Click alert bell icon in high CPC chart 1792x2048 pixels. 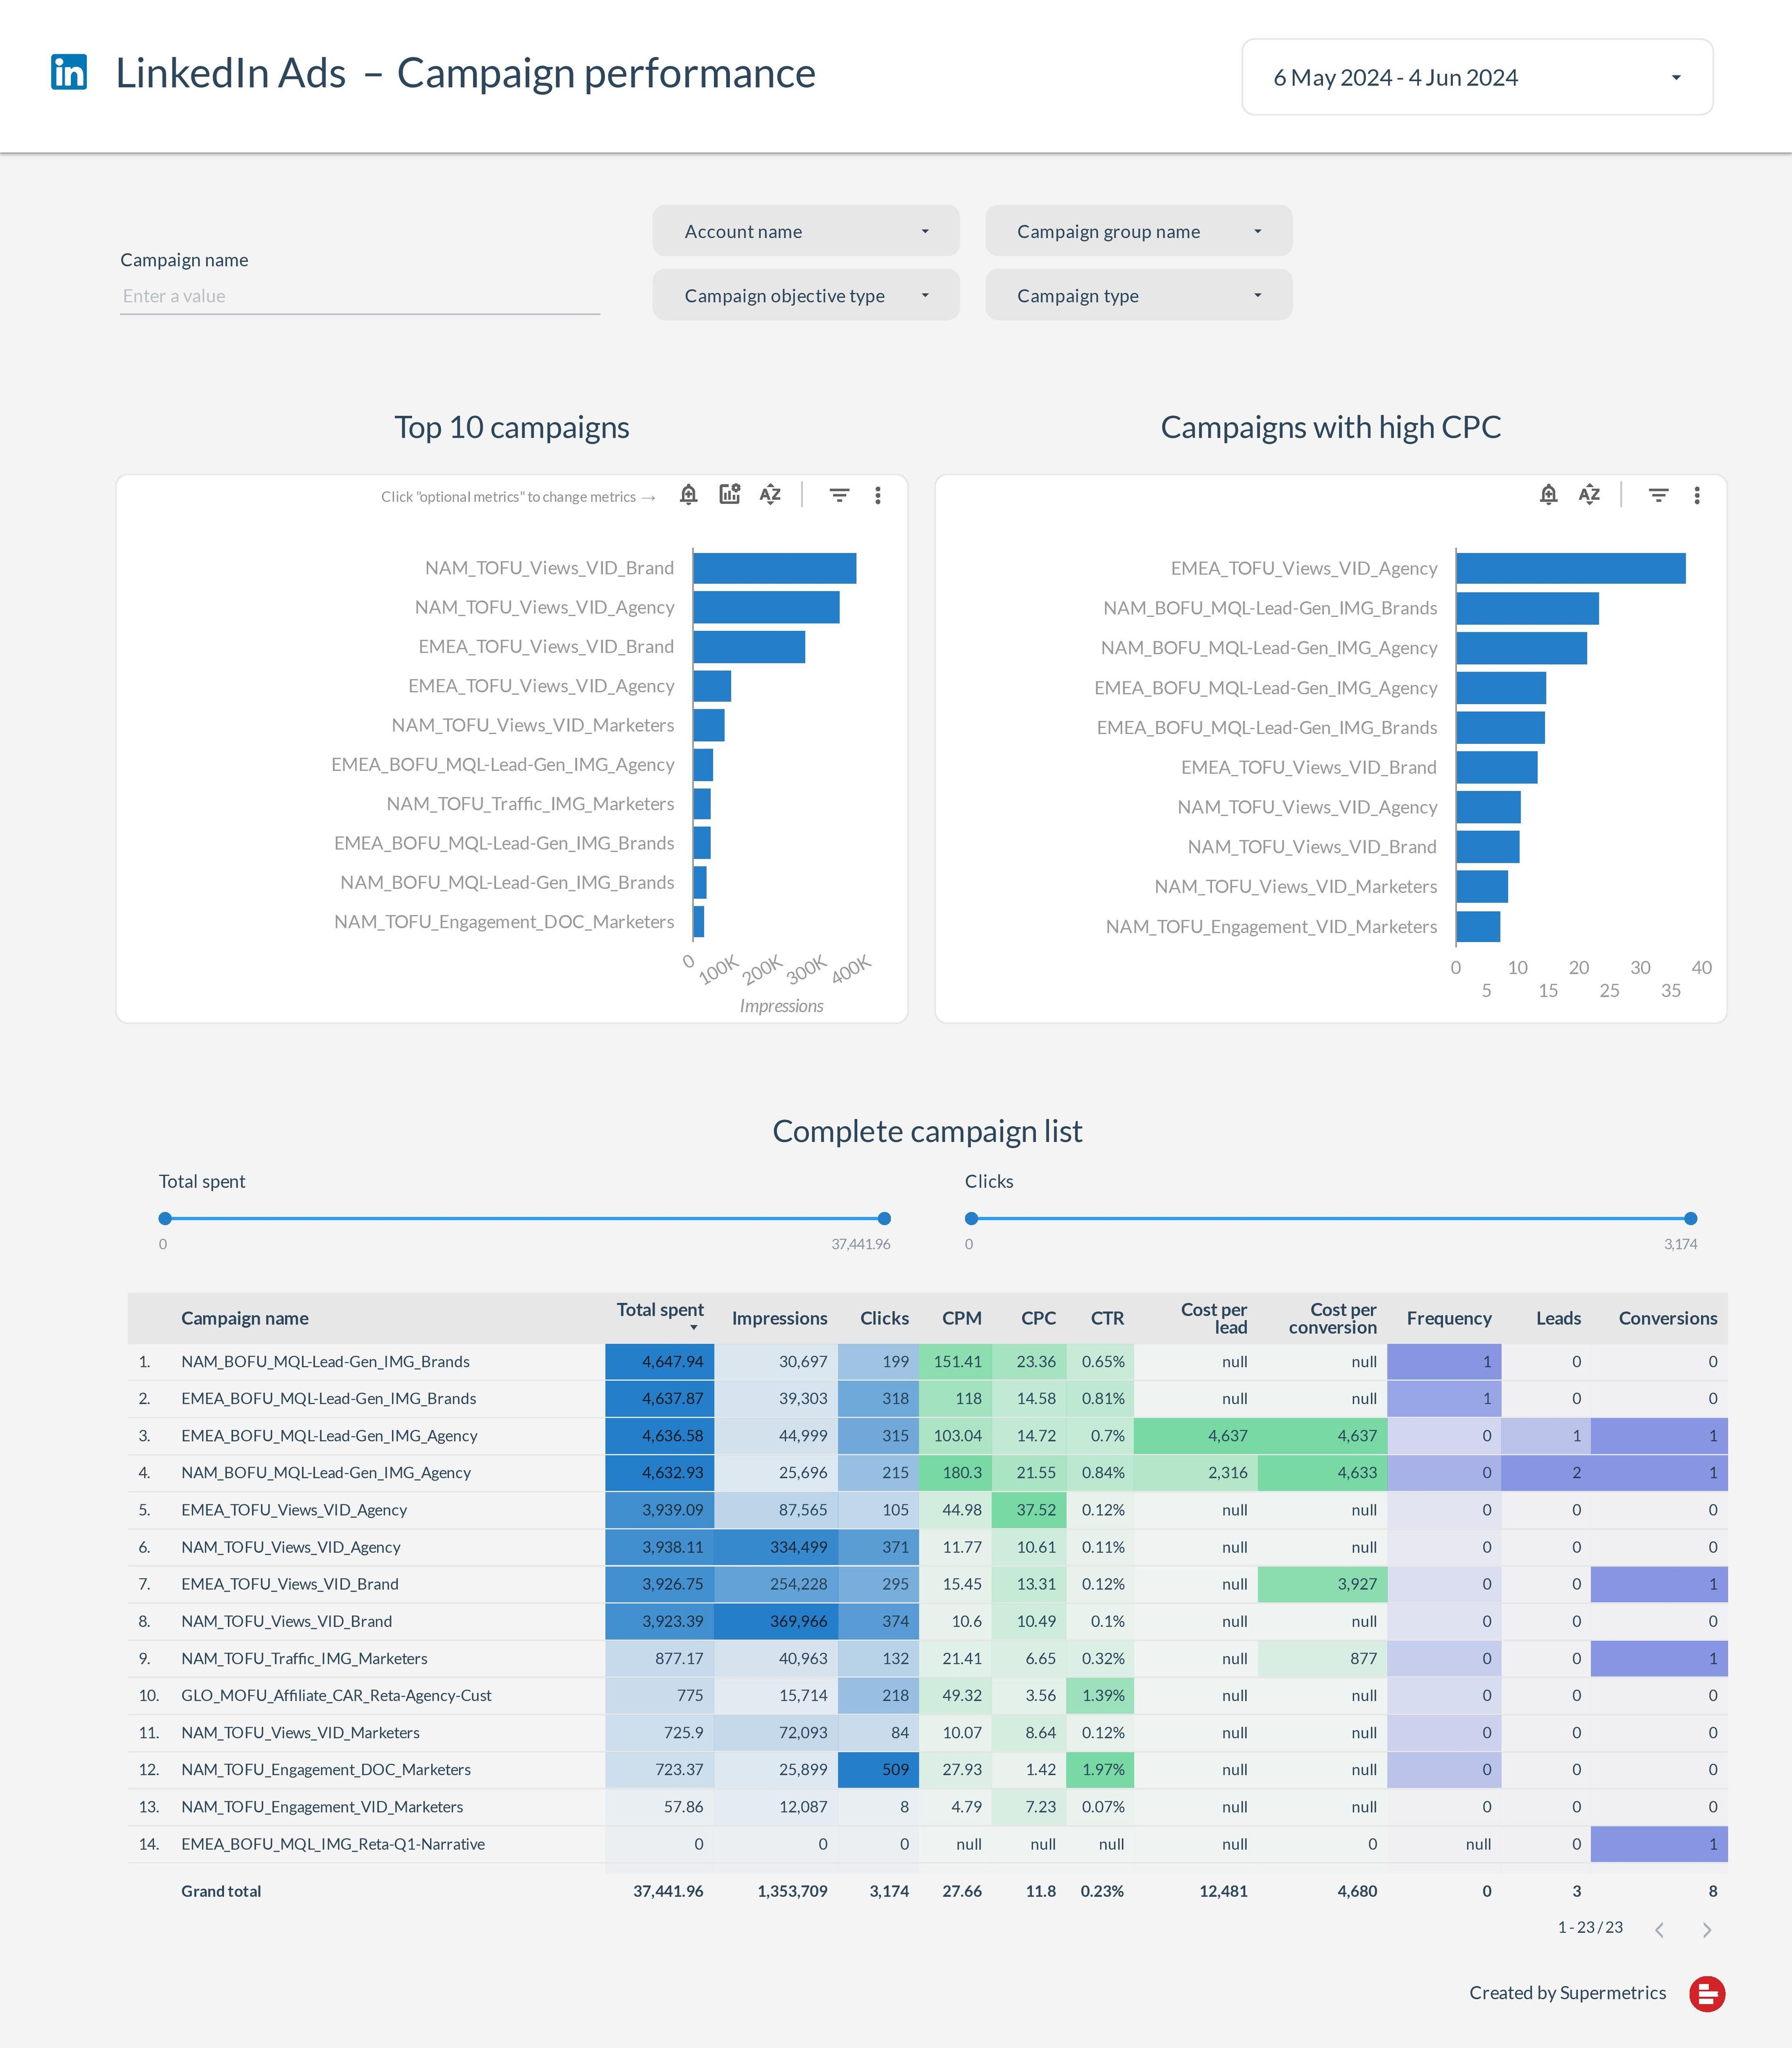[1548, 495]
